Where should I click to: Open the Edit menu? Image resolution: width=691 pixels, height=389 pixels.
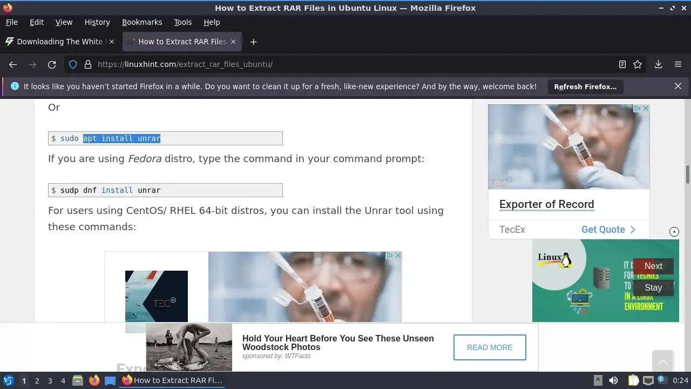pos(37,22)
